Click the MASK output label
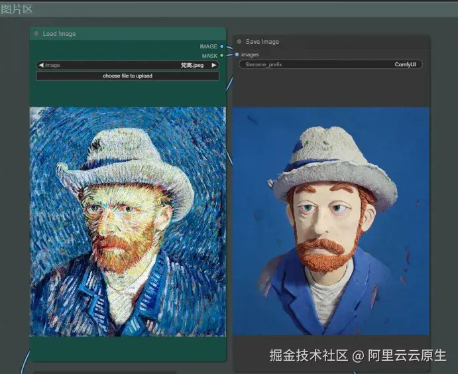This screenshot has height=374, width=458. click(x=209, y=56)
